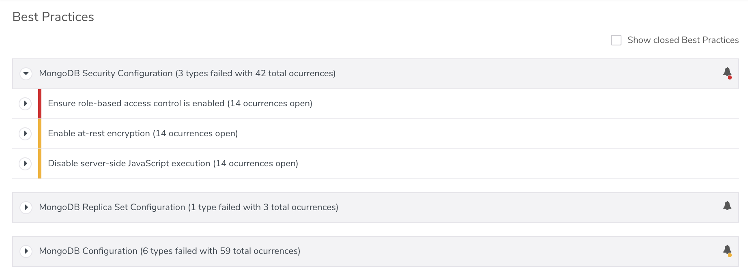
Task: Click orange severity bar on at-rest encryption row
Action: tap(40, 134)
